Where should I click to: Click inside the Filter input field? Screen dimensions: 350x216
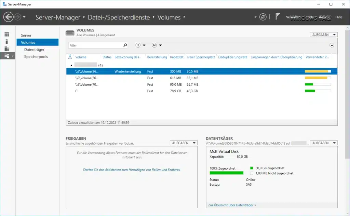coord(96,45)
